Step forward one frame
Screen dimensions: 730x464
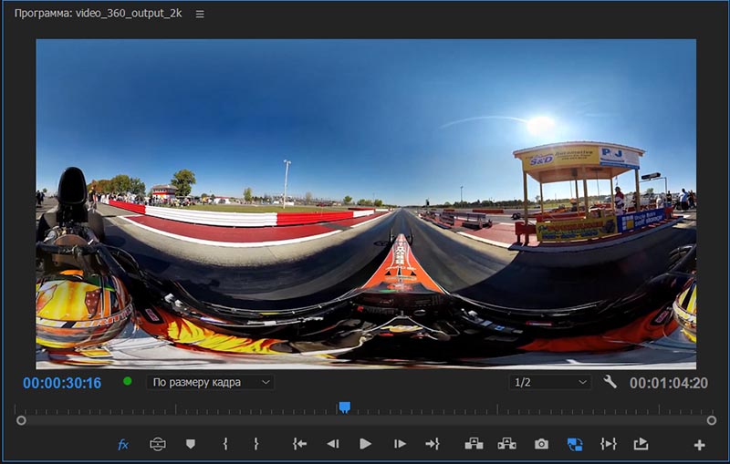point(400,444)
